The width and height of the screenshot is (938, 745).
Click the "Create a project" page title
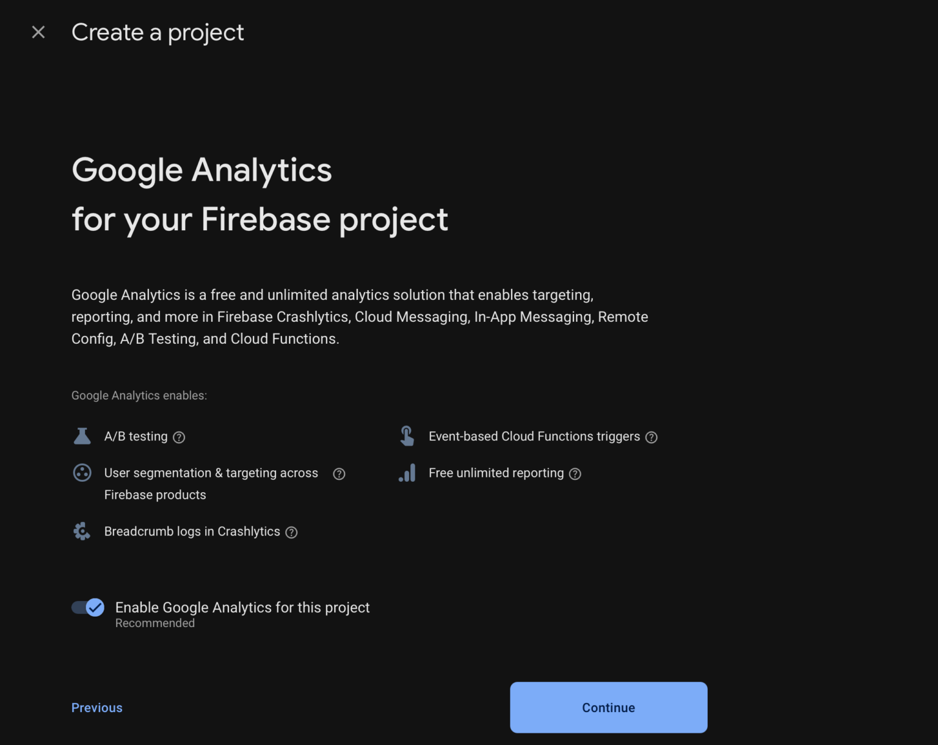tap(158, 32)
